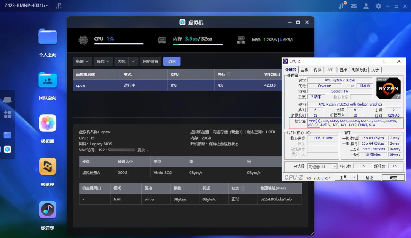Click the Ryzen 7 logo in CPU-Z
The width and height of the screenshot is (411, 238).
[389, 88]
